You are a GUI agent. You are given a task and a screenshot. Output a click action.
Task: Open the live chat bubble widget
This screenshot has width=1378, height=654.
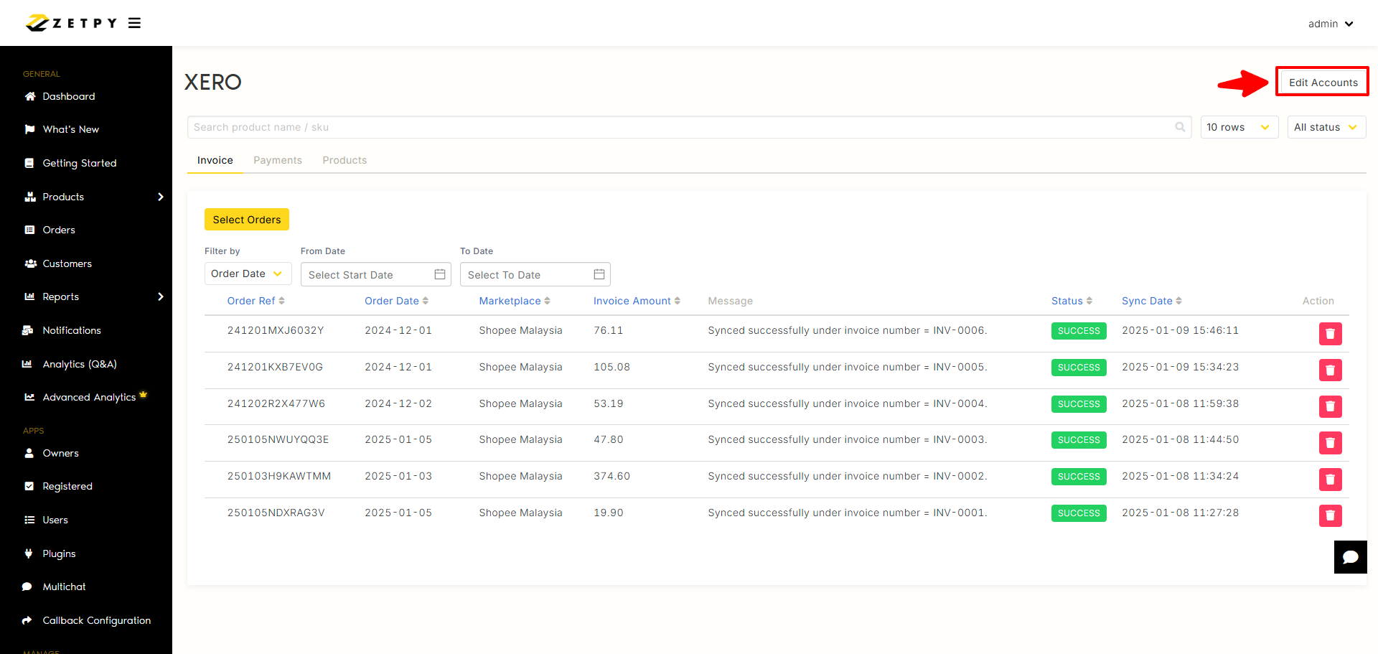[x=1350, y=557]
